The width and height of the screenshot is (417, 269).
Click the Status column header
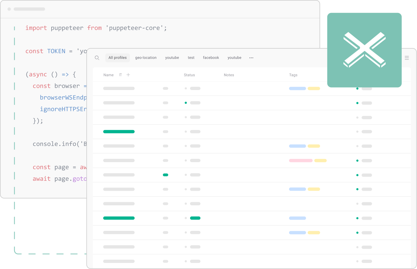(x=189, y=75)
